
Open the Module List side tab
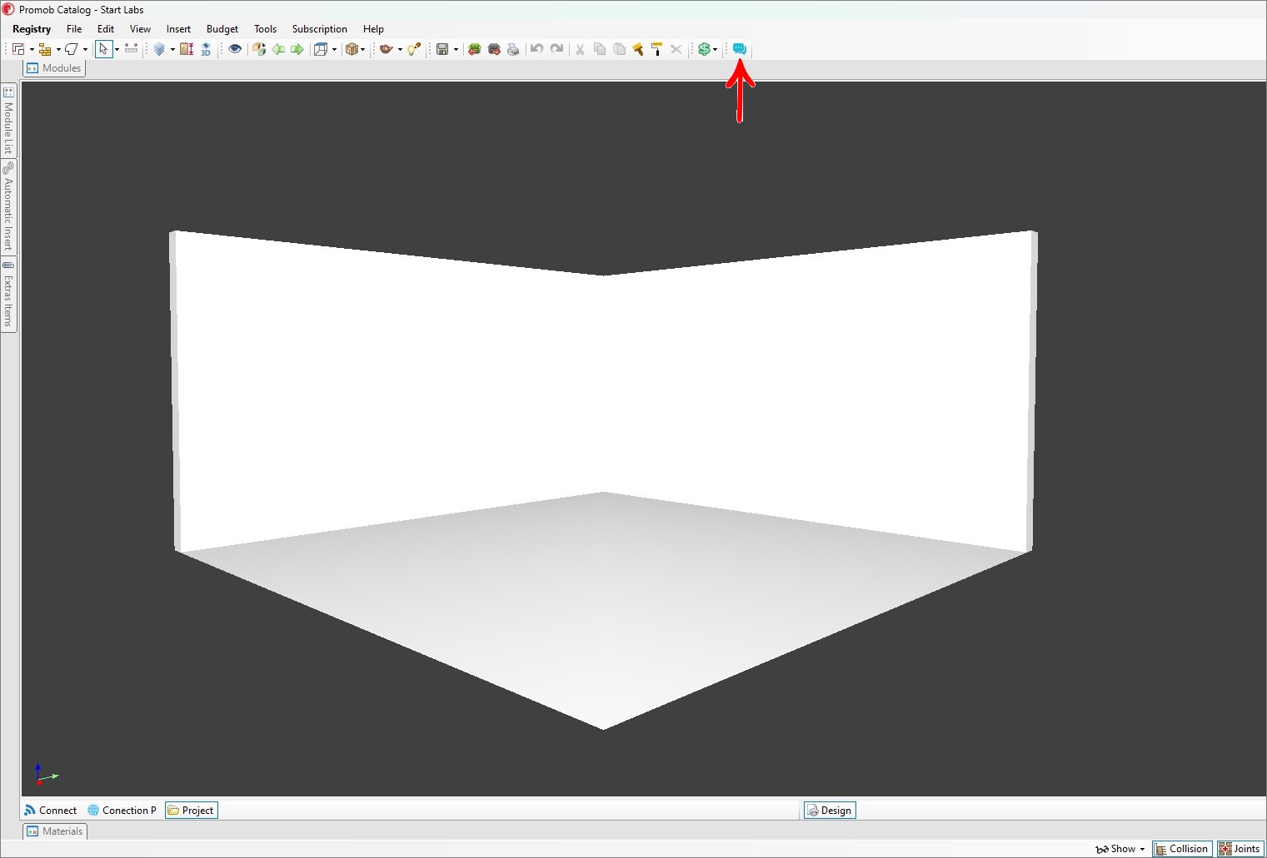click(8, 121)
